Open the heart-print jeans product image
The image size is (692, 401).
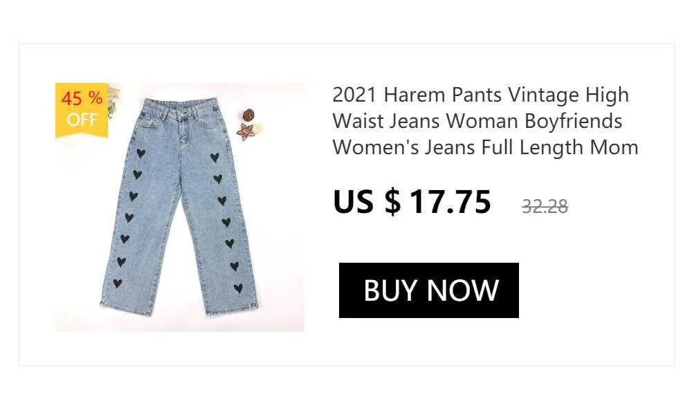(x=180, y=207)
